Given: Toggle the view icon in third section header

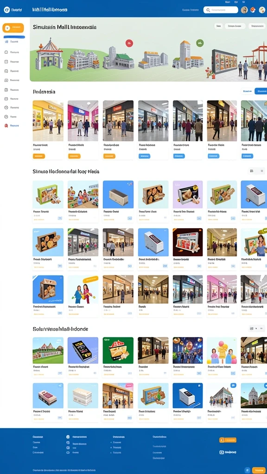Looking at the screenshot, I should [252, 328].
